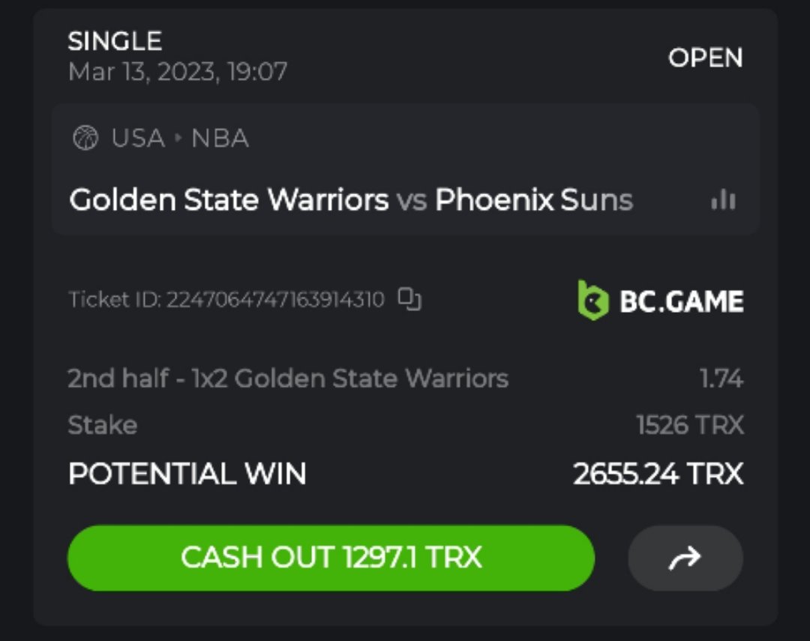The width and height of the screenshot is (810, 641).
Task: Click the arrow between USA and NBA
Action: pos(178,139)
